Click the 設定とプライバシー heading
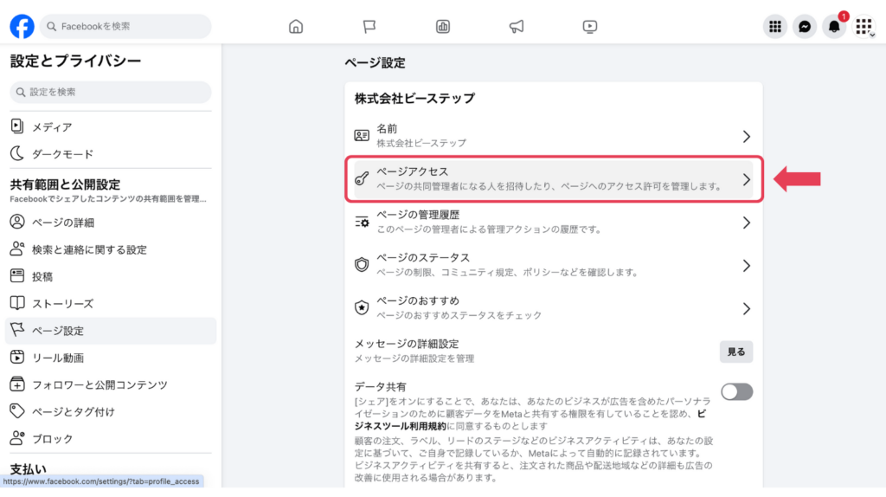 (x=75, y=61)
